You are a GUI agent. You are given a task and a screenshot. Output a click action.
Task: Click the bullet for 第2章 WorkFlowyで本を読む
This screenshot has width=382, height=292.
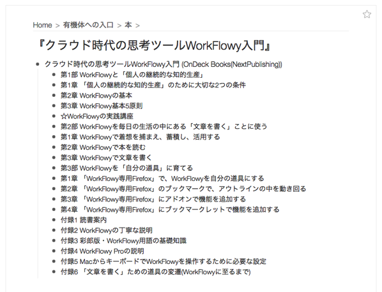point(54,147)
